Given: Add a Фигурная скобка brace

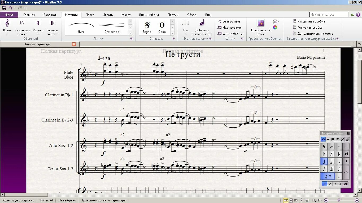Looking at the screenshot, I should pyautogui.click(x=308, y=28).
